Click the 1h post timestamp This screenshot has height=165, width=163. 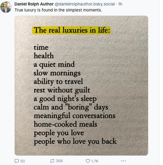[120, 4]
